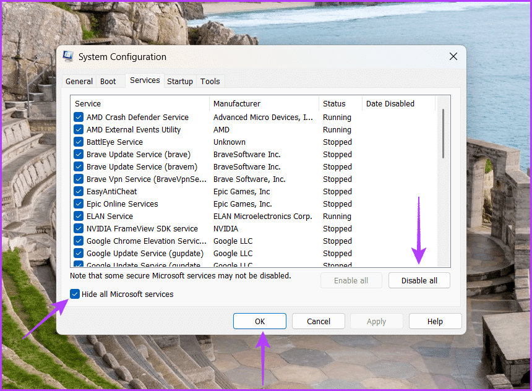
Task: Confirm with the OK button
Action: 260,322
